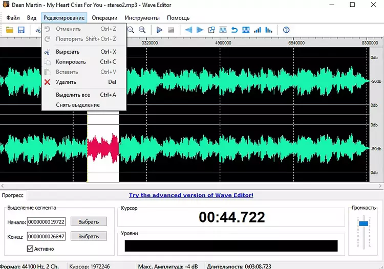Choose Выделить все from the menu

point(84,95)
